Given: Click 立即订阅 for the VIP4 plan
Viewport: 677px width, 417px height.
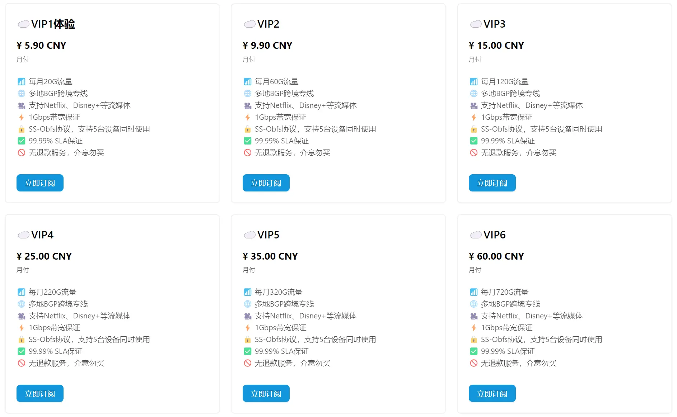Looking at the screenshot, I should point(40,393).
